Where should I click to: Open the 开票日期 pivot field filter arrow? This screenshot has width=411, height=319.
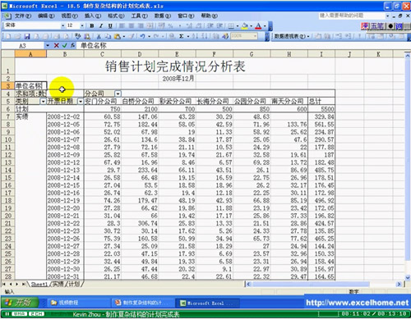click(81, 102)
